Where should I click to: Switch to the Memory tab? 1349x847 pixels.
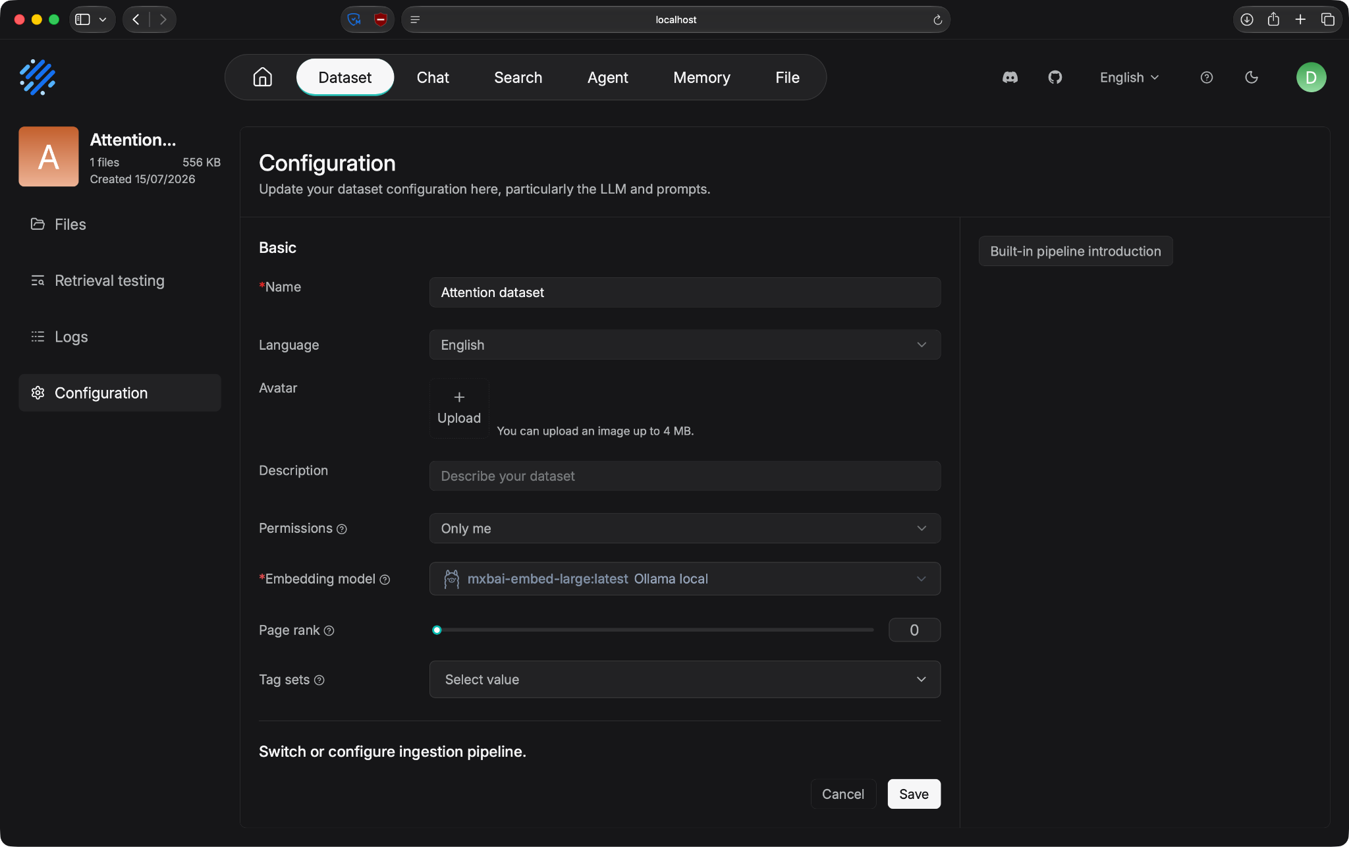point(702,77)
